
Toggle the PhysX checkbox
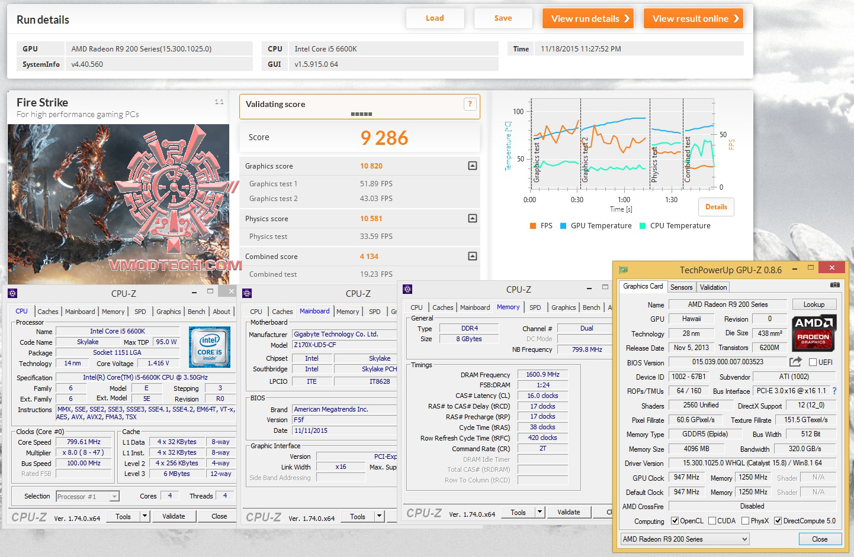pyautogui.click(x=745, y=521)
